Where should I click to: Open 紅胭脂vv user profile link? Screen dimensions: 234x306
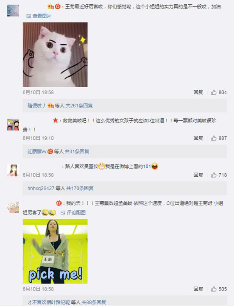point(37,151)
